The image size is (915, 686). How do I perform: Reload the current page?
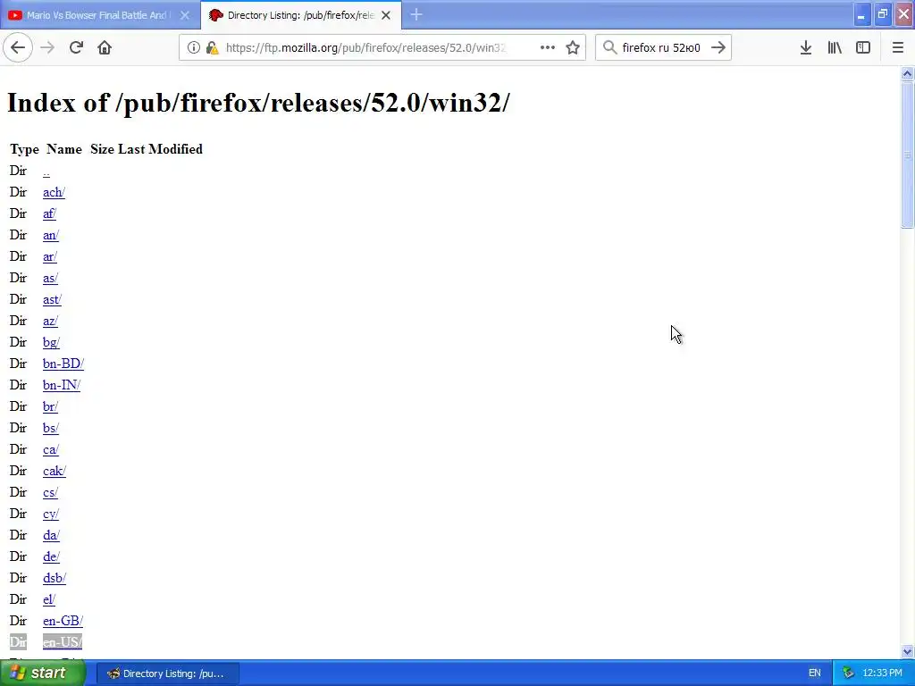pos(76,48)
